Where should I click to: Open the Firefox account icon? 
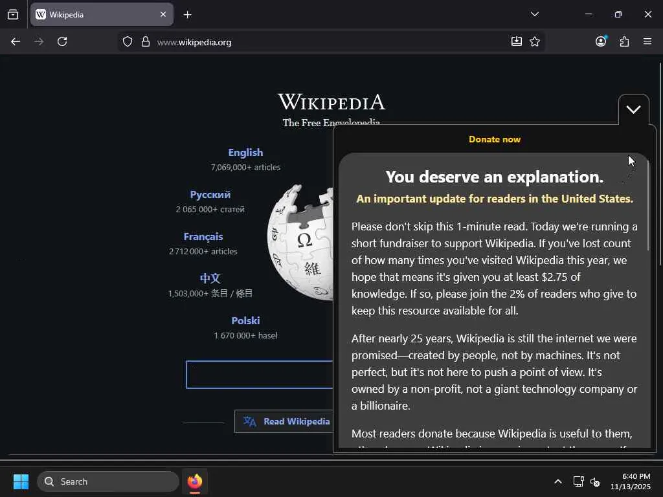[x=601, y=41]
